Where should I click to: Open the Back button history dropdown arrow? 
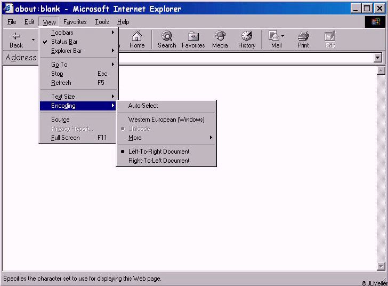(33, 39)
